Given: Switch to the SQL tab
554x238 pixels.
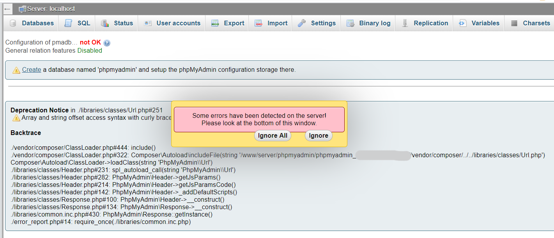Looking at the screenshot, I should [77, 23].
